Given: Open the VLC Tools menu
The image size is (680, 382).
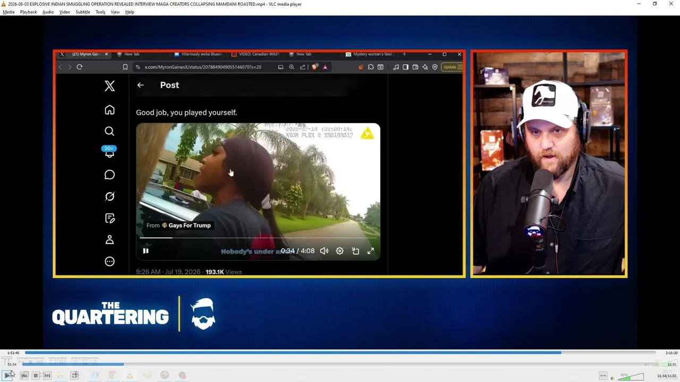Looking at the screenshot, I should [x=100, y=12].
